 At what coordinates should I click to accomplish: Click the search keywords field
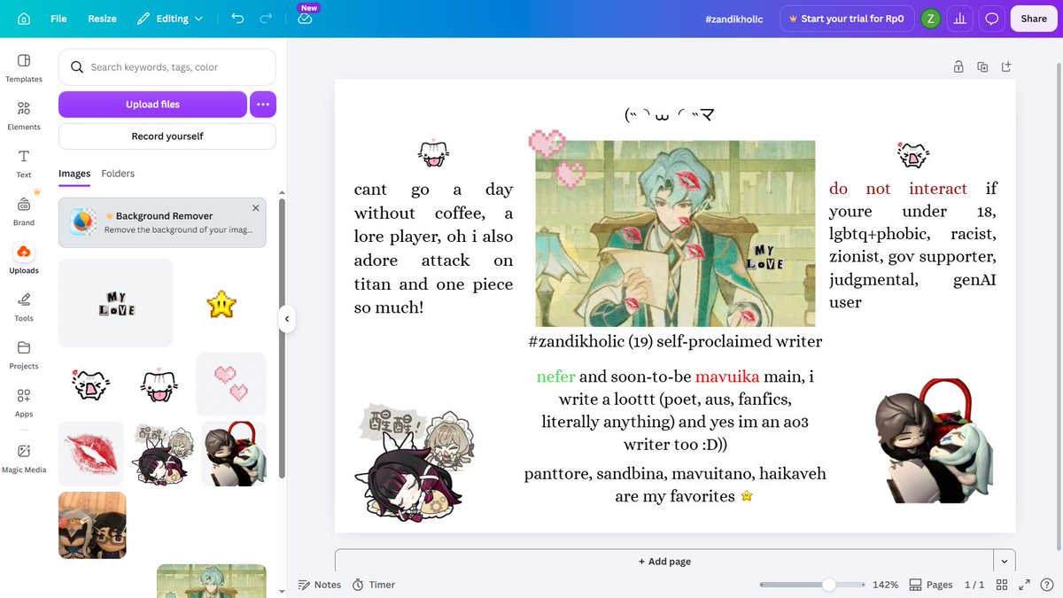pyautogui.click(x=167, y=67)
